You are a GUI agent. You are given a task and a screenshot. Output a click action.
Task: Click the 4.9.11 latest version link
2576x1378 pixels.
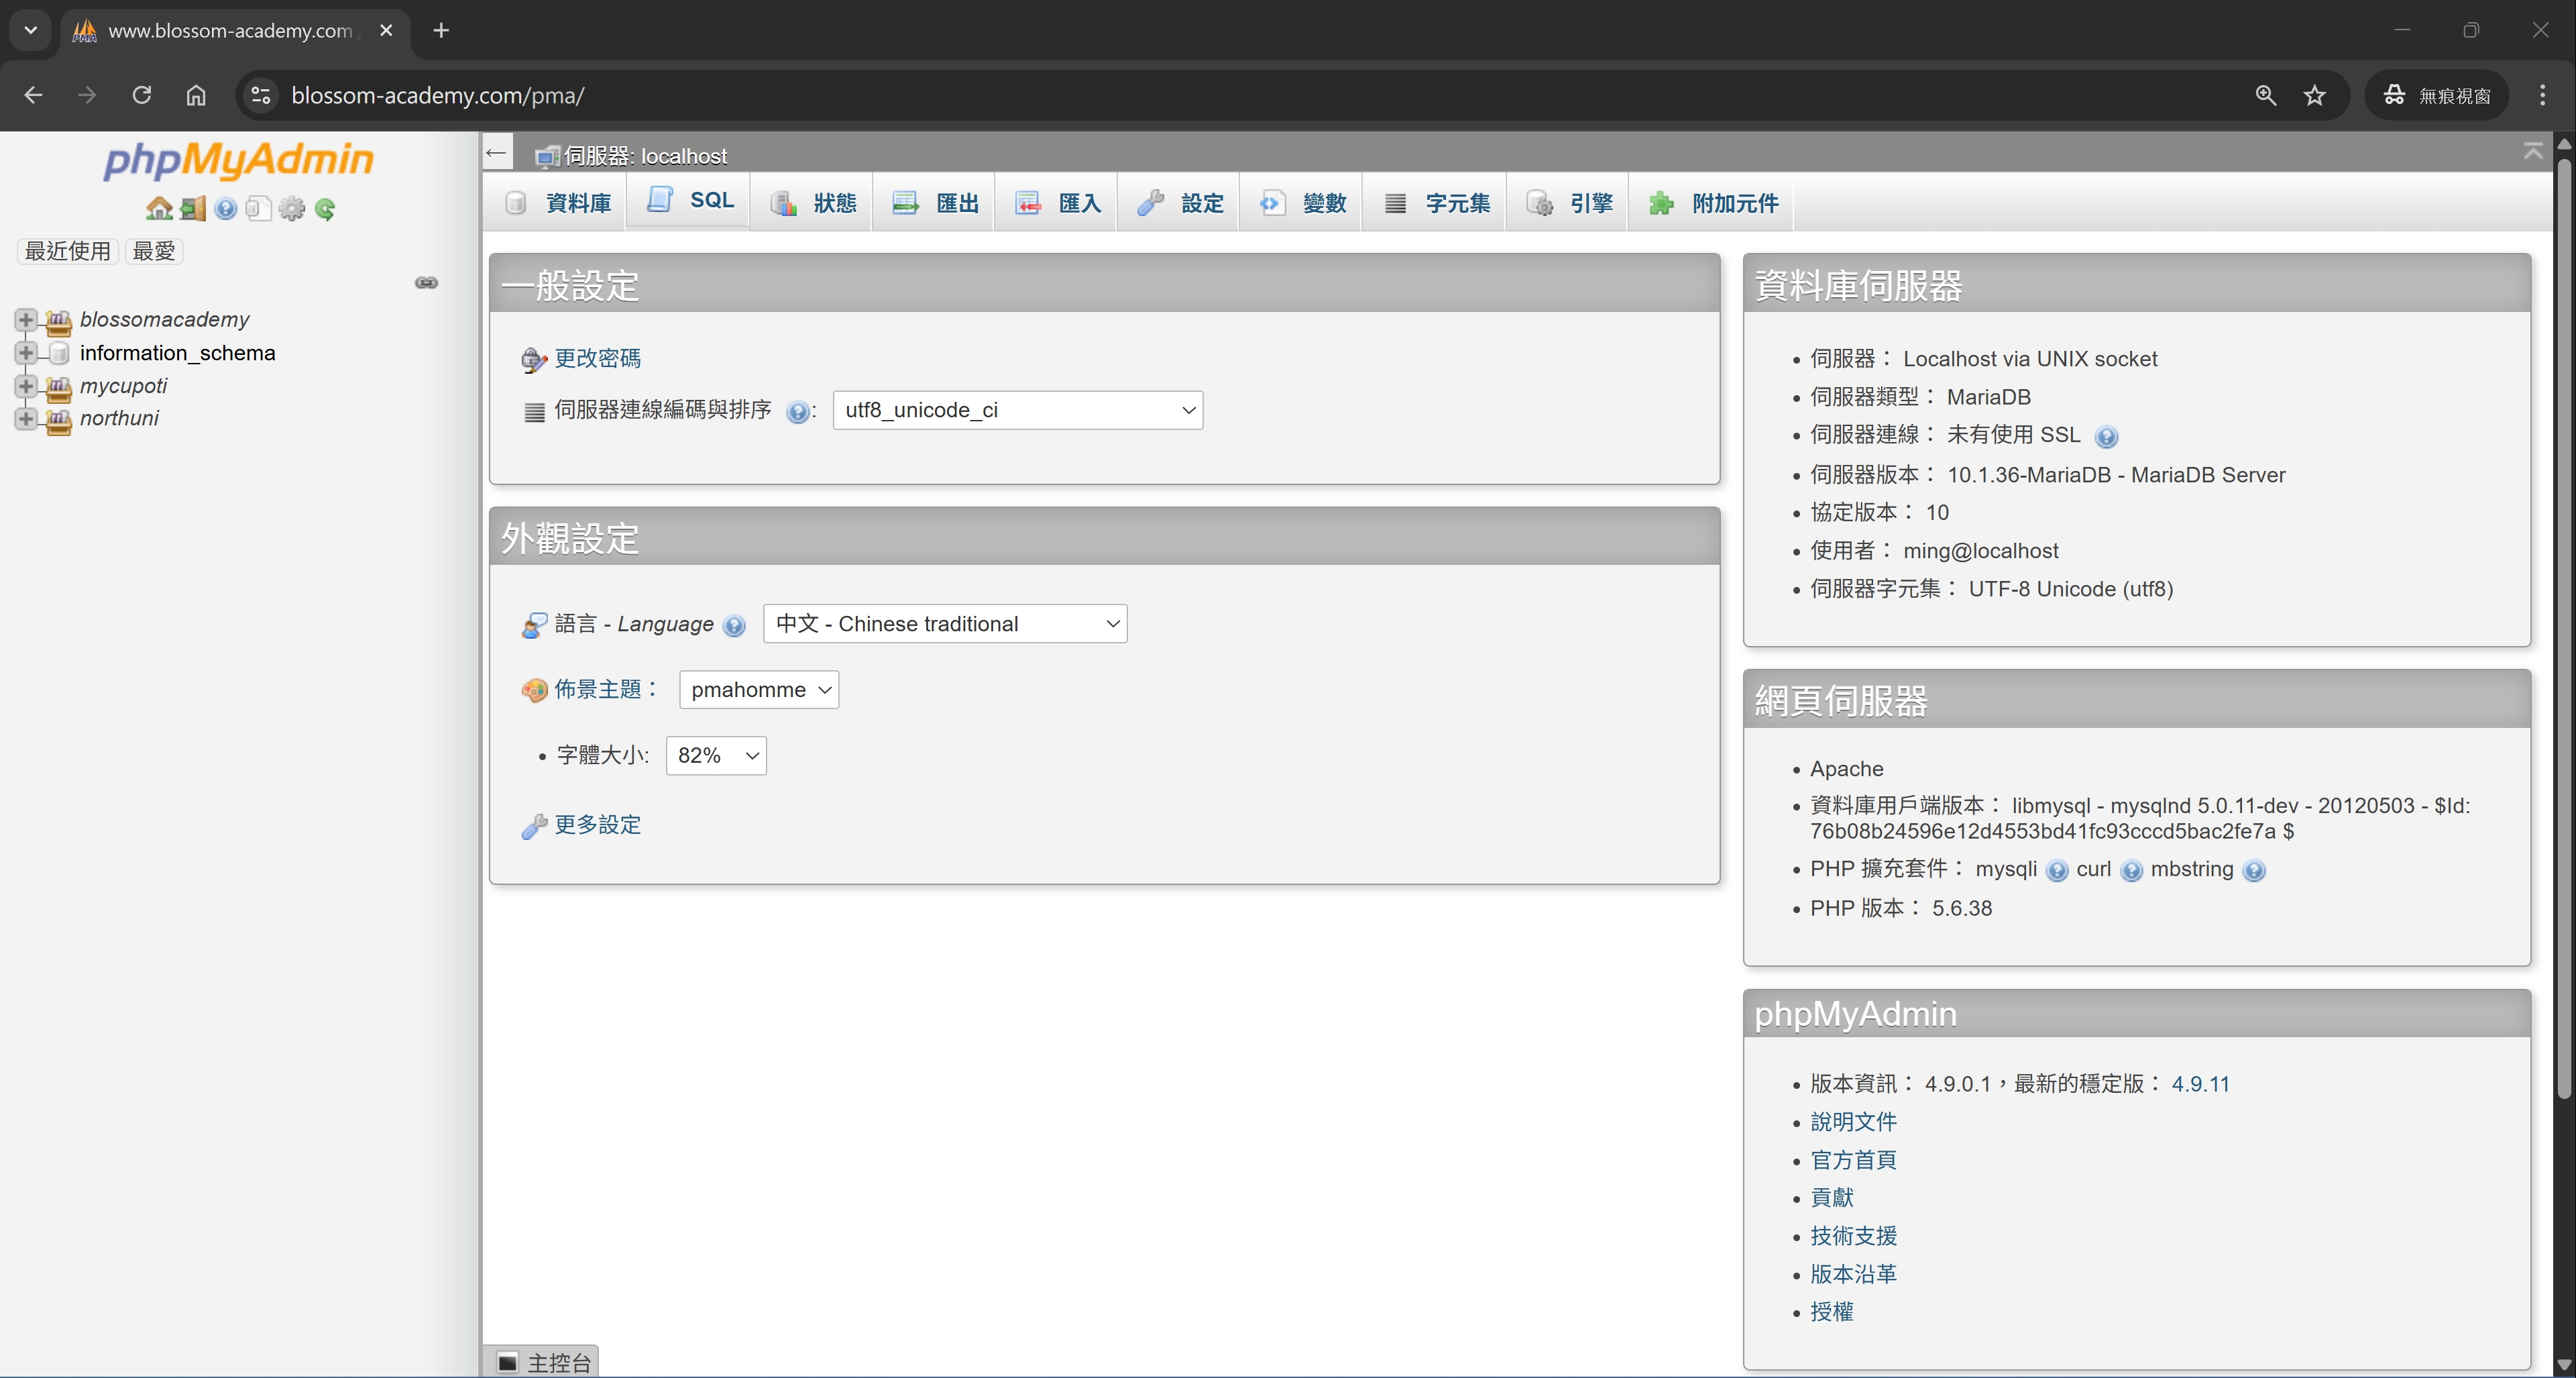pyautogui.click(x=2201, y=1084)
